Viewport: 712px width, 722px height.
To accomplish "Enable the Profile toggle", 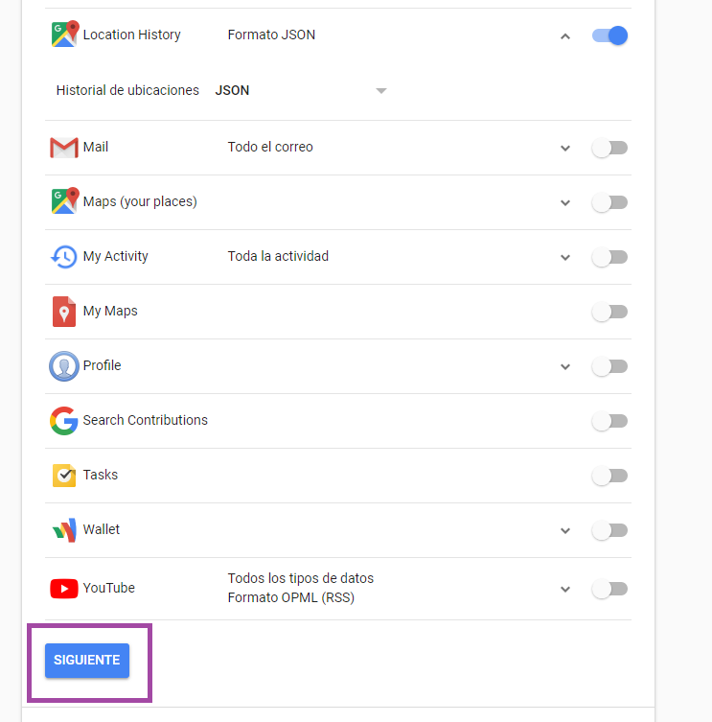I will click(609, 366).
